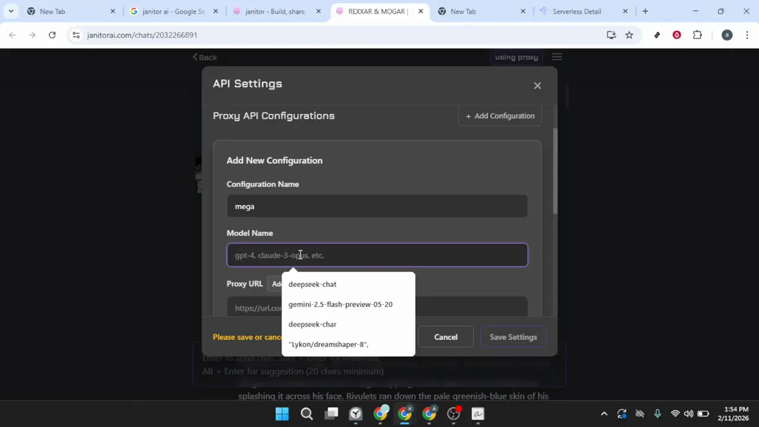This screenshot has height=427, width=759.
Task: Open the Chrome profile avatar
Action: 727,35
